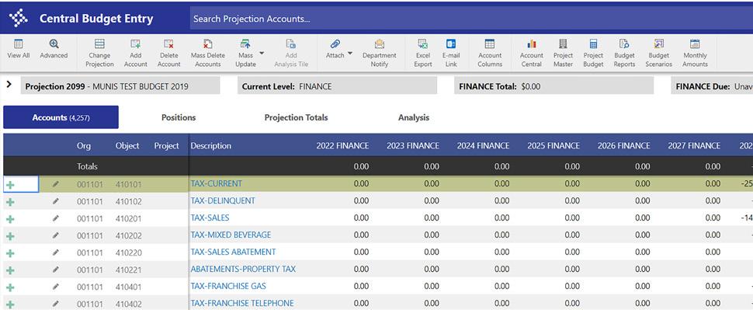Edit TAX-SALES ABATEMENT row with pencil icon
The width and height of the screenshot is (753, 310).
(x=56, y=253)
